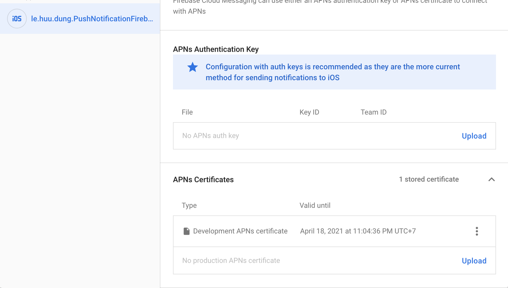Click the blue star recommendation icon
Image resolution: width=508 pixels, height=288 pixels.
click(192, 67)
